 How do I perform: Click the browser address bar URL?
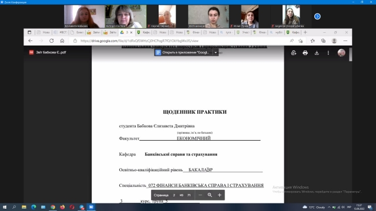(139, 41)
